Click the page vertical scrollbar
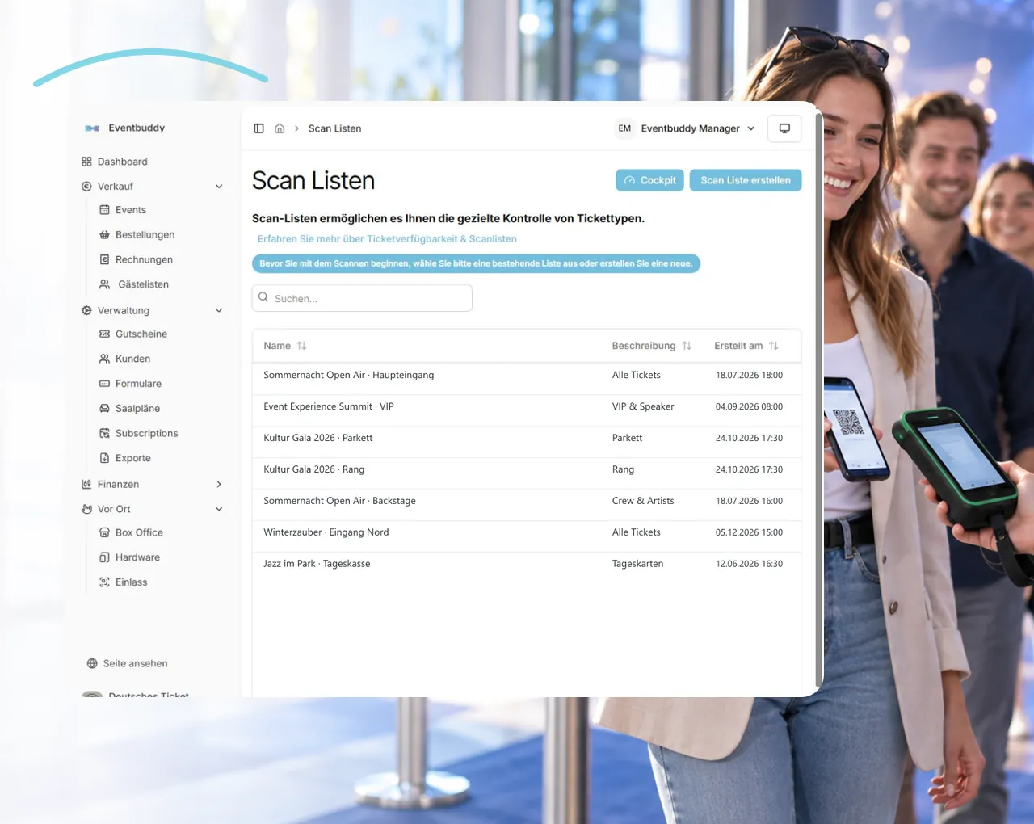Screen dimensions: 1034x824 coord(818,400)
